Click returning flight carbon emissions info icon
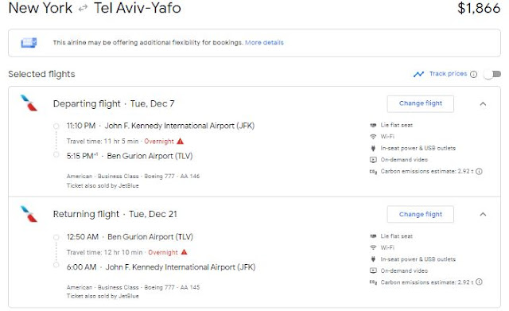 click(x=479, y=282)
